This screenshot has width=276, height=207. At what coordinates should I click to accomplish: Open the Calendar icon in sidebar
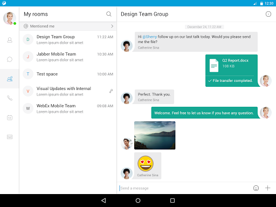point(10,118)
